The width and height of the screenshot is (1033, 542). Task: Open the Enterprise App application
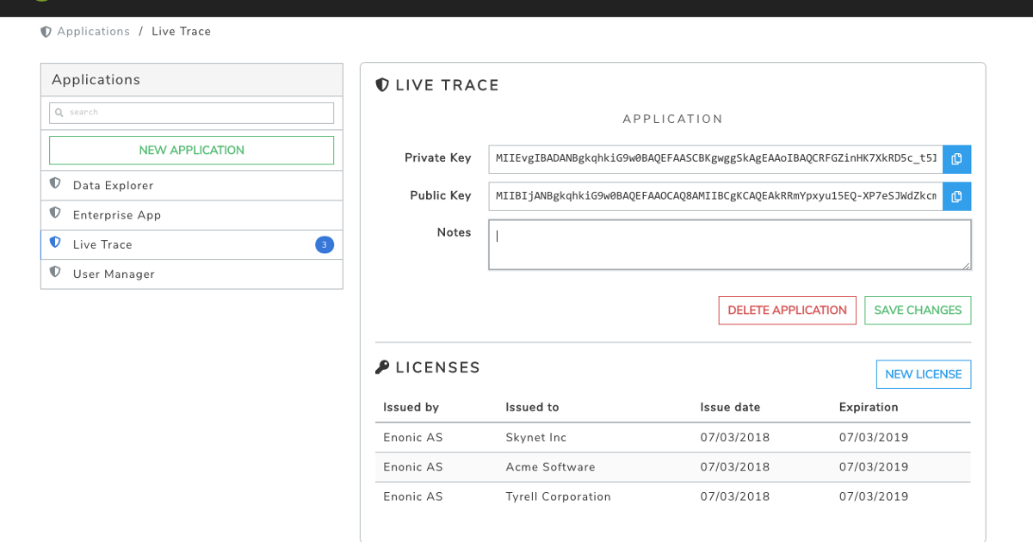click(192, 215)
